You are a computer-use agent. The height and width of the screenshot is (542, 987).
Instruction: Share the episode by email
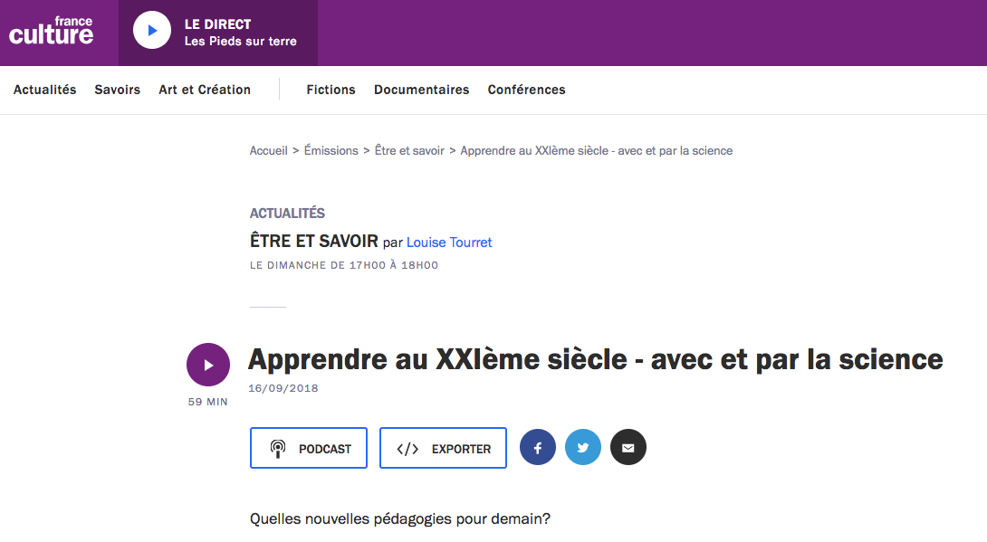pyautogui.click(x=628, y=448)
